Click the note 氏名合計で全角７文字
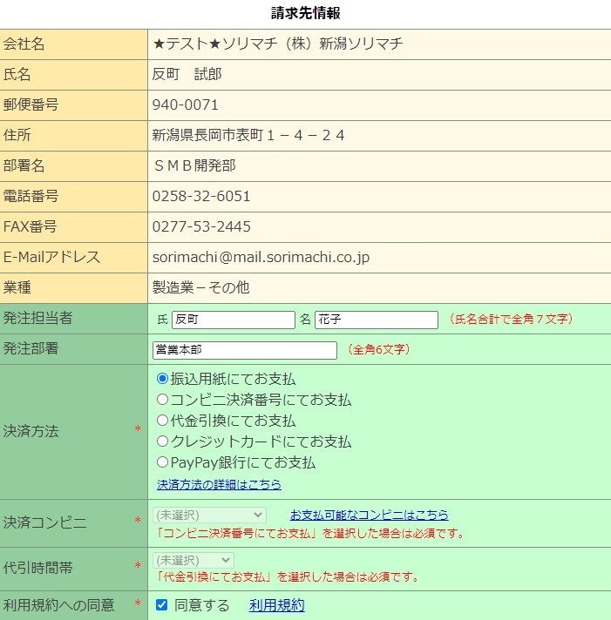Screen dimensions: 611x620 tap(511, 319)
